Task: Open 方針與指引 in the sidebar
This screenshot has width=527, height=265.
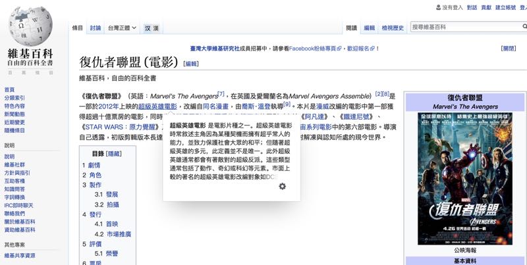Action: [17, 173]
